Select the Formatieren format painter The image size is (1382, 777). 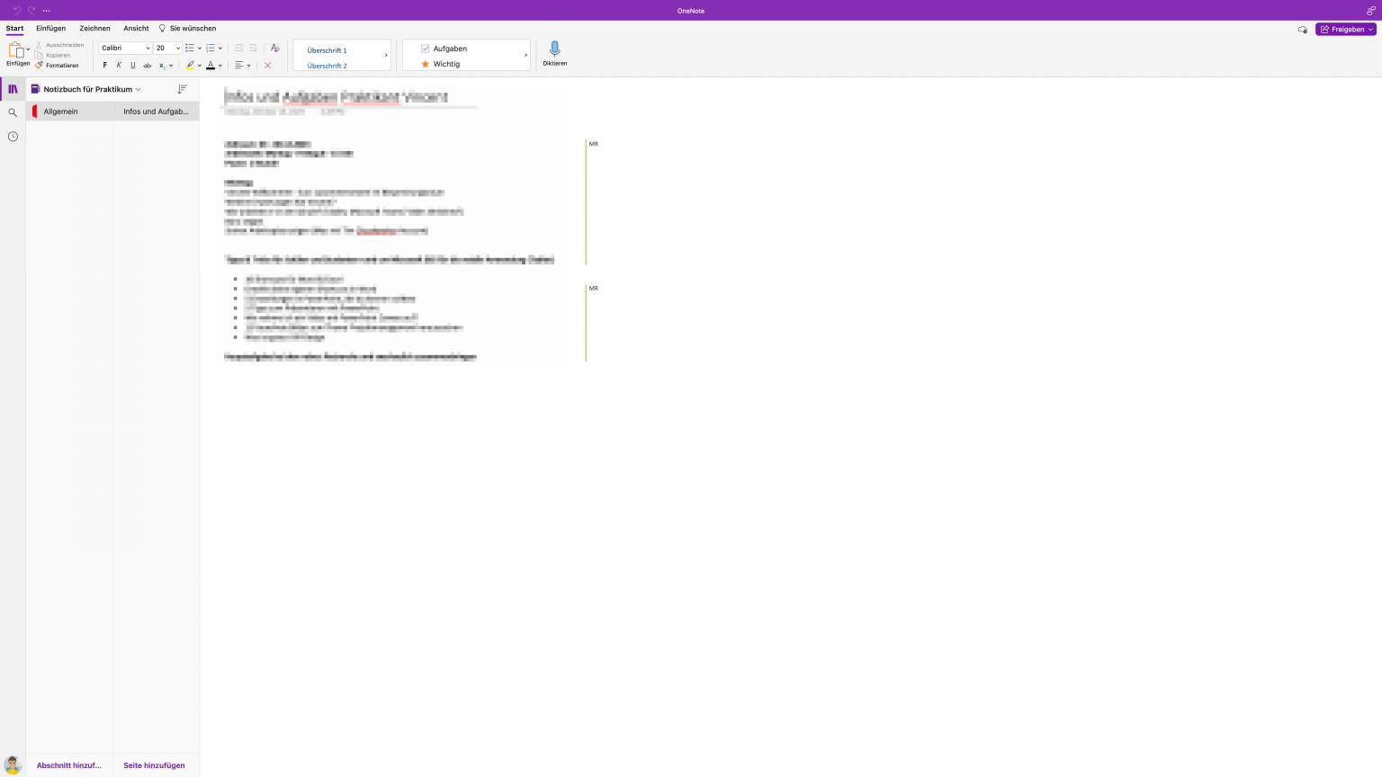coord(59,65)
